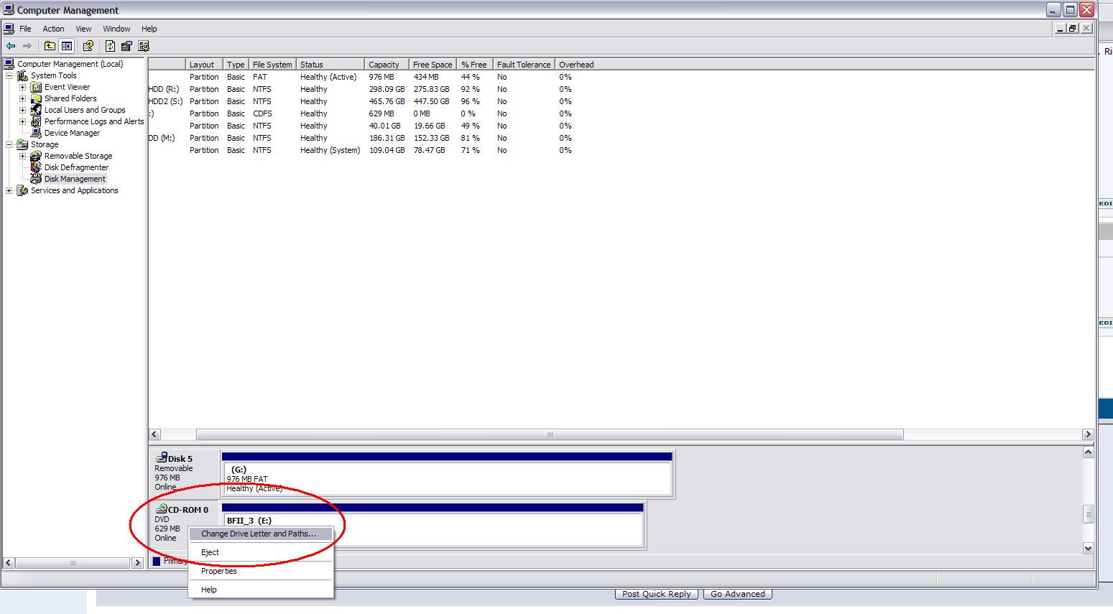Click the CD-ROM 0 disc icon

pos(162,508)
